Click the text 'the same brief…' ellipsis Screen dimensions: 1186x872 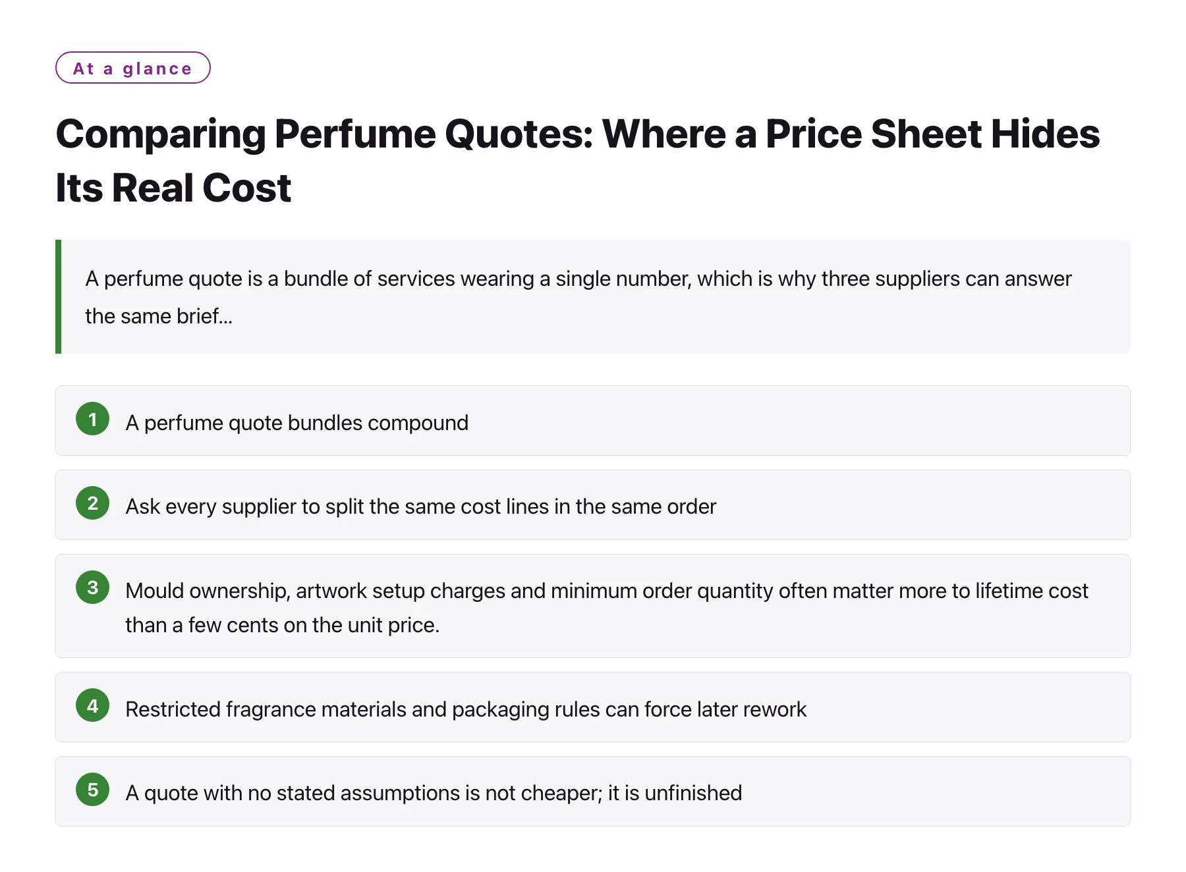click(159, 316)
